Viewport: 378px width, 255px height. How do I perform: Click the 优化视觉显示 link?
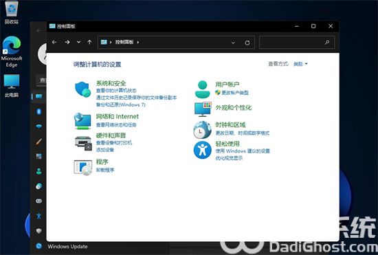tap(229, 158)
